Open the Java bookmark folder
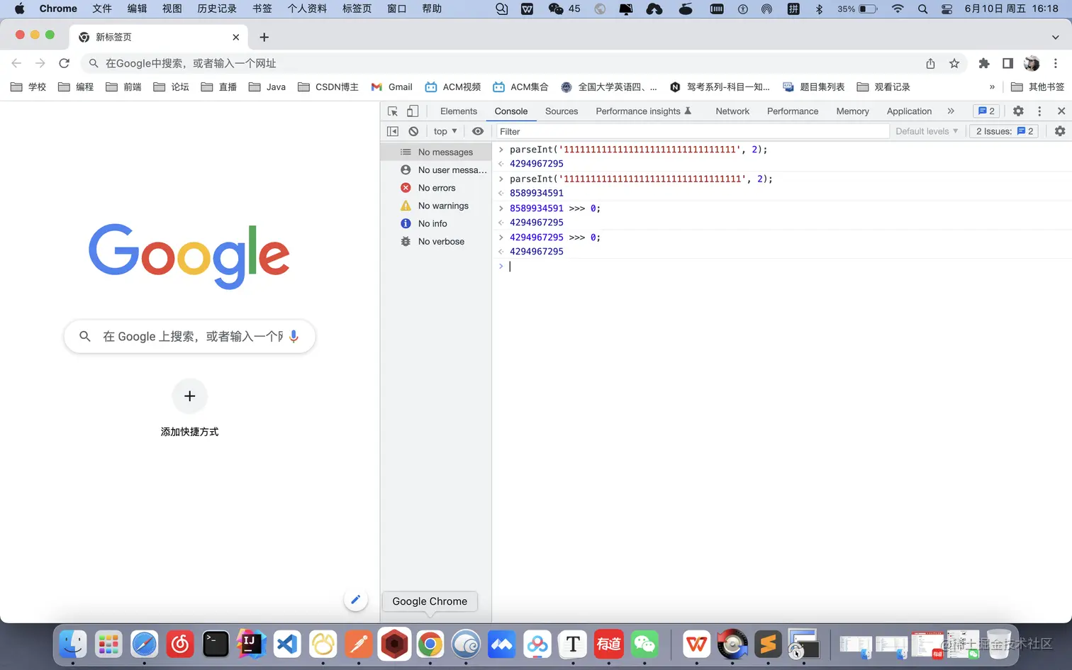This screenshot has height=670, width=1072. point(267,86)
